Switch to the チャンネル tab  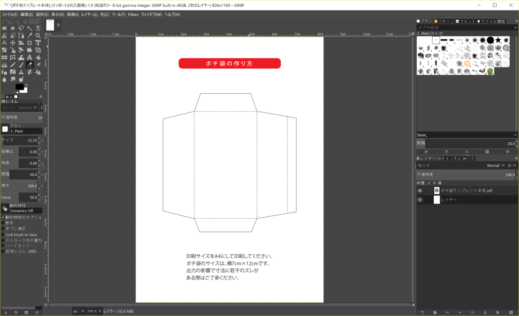(x=449, y=159)
